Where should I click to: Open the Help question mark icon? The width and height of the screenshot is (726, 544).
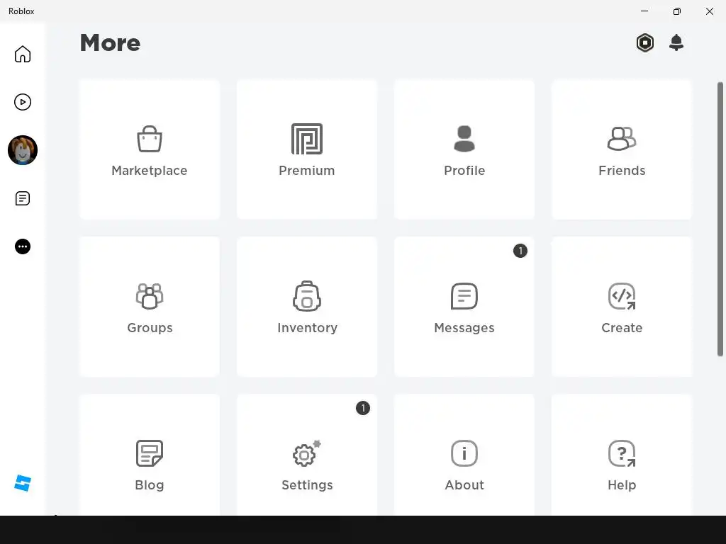pos(622,453)
